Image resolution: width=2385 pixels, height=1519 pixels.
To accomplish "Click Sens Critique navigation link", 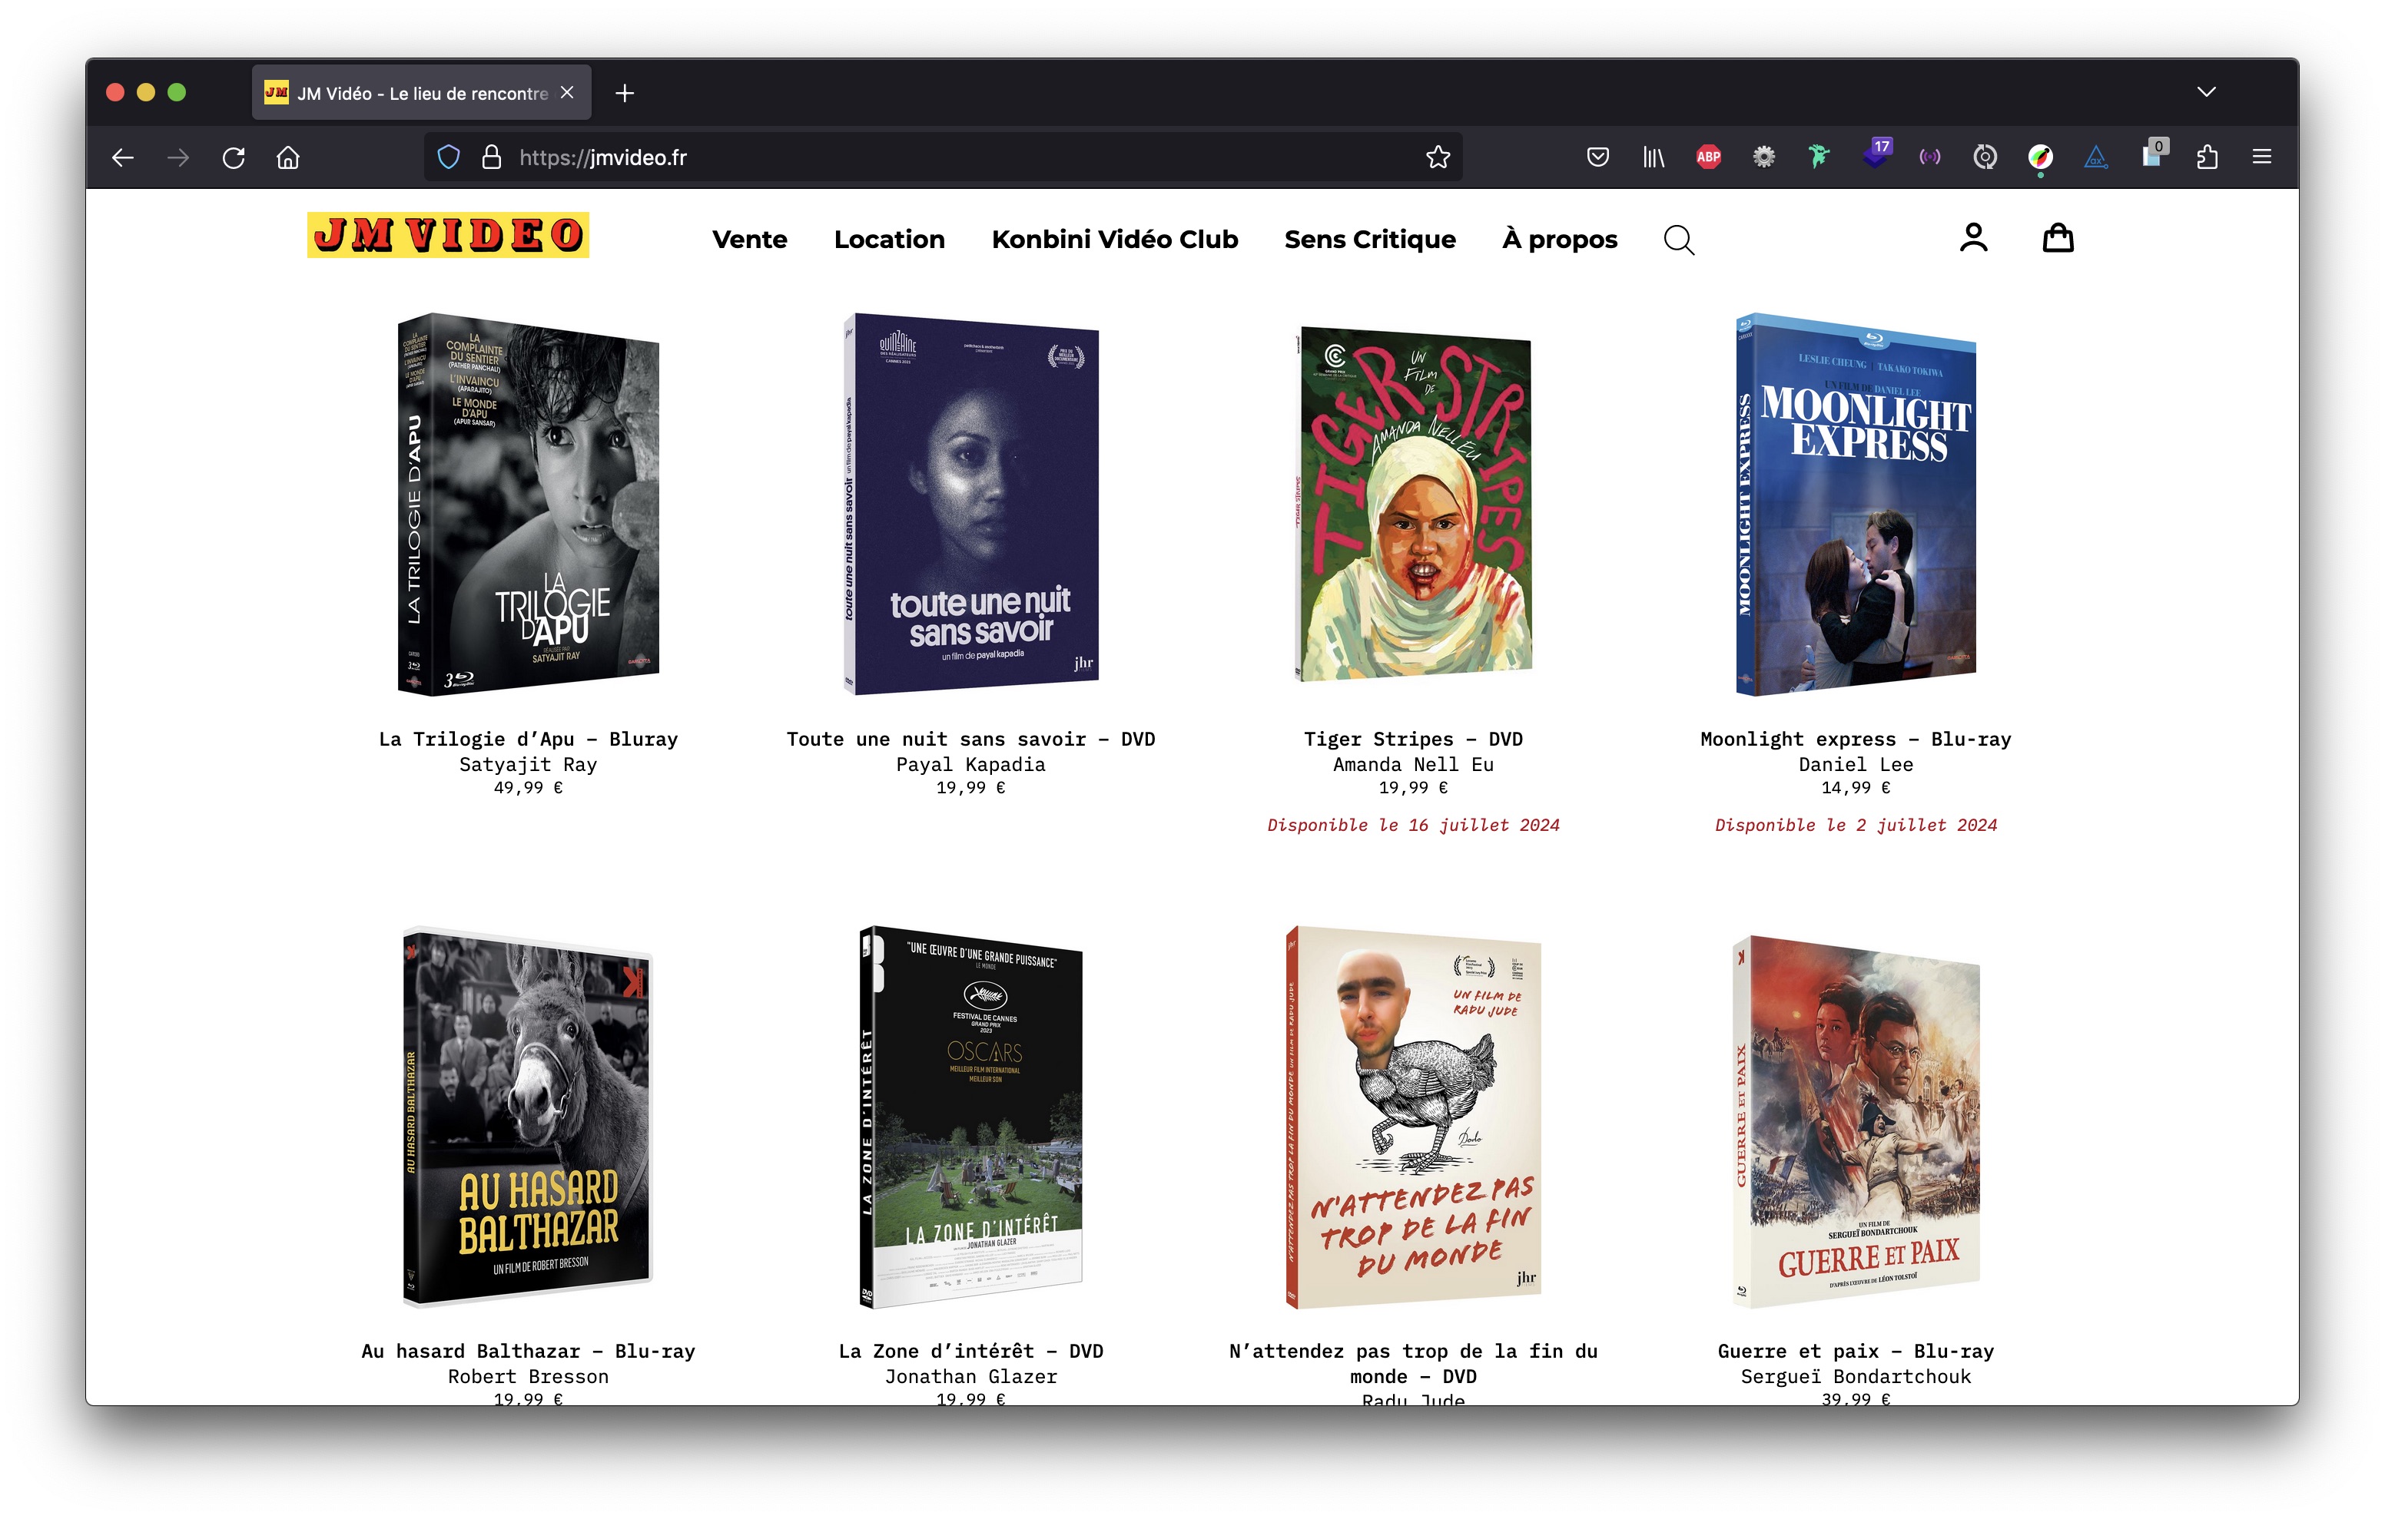I will (1368, 240).
